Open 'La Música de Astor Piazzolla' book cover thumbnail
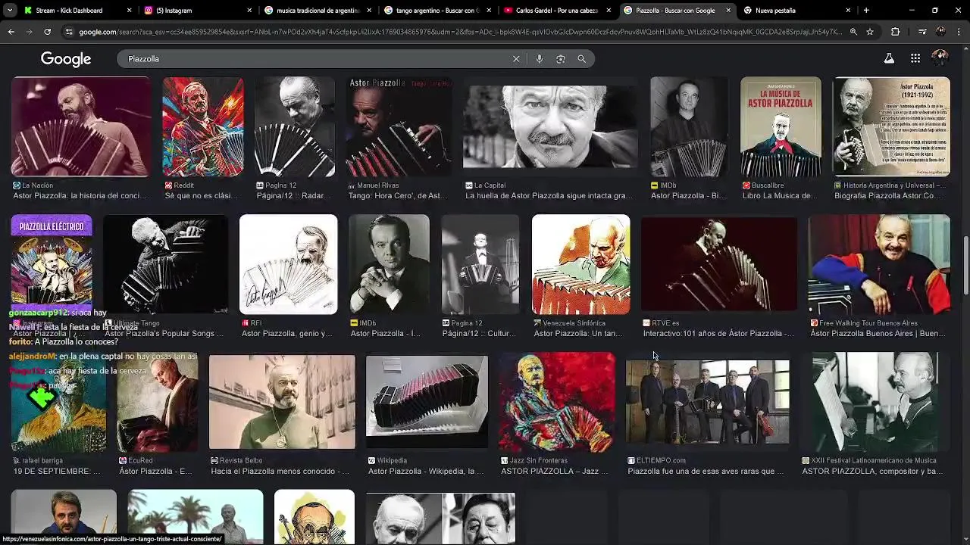Image resolution: width=970 pixels, height=545 pixels. click(x=781, y=127)
